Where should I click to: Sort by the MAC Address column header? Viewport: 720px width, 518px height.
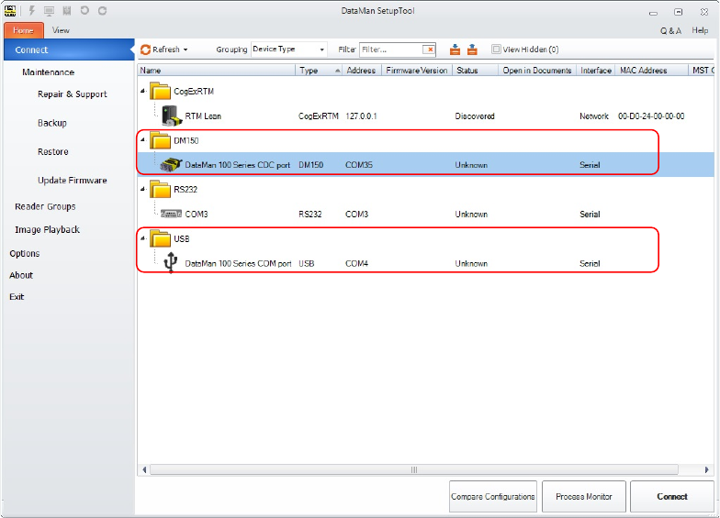[x=652, y=70]
